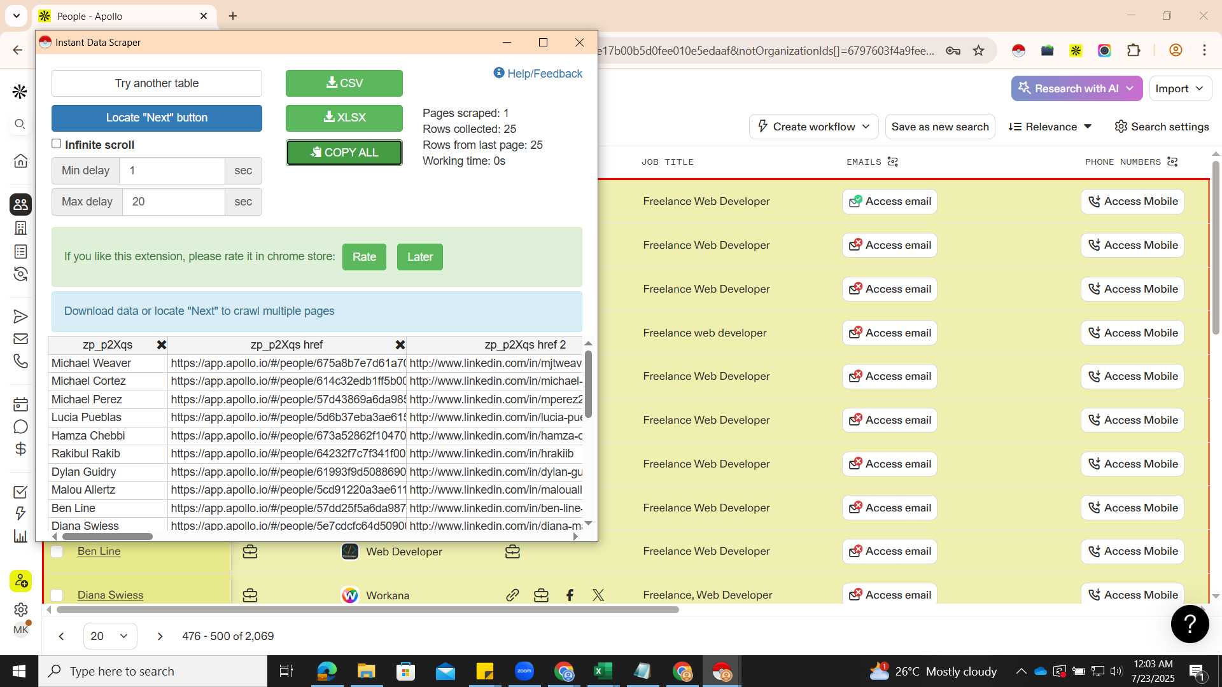
Task: Switch to People - Apollo tab
Action: pos(125,16)
